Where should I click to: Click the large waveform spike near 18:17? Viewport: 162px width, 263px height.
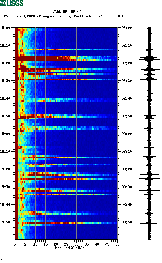tap(149, 58)
